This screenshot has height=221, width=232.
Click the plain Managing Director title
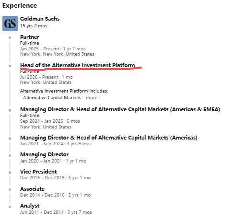pyautogui.click(x=45, y=154)
